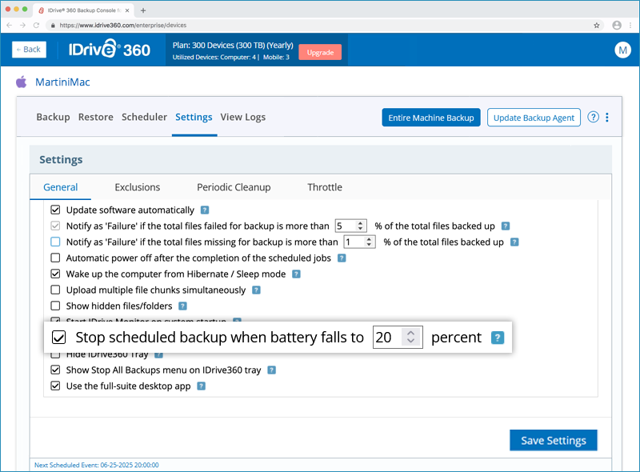Open the MartiniMac device name link
Image resolution: width=640 pixels, height=472 pixels.
coord(62,82)
